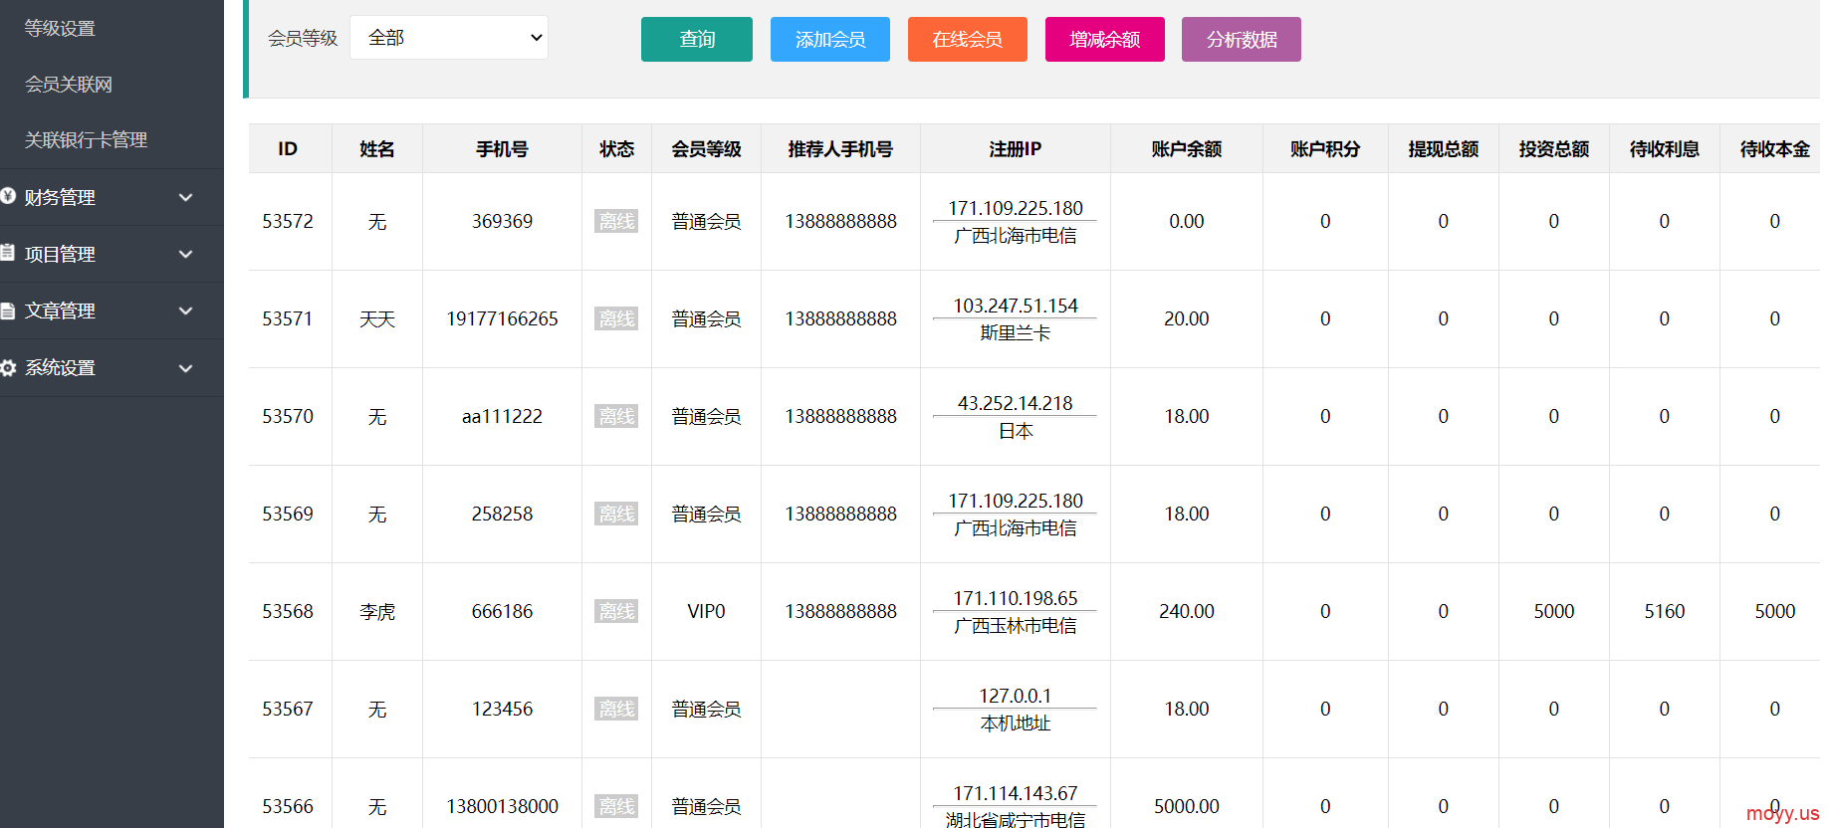Click the 账户余额 column header
Image resolution: width=1829 pixels, height=828 pixels.
click(x=1186, y=149)
